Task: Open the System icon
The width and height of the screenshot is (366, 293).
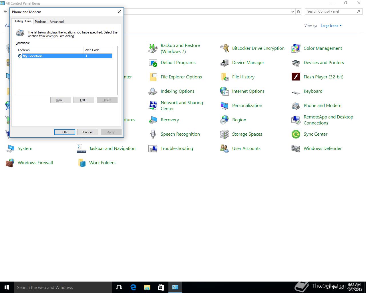Action: click(x=10, y=149)
